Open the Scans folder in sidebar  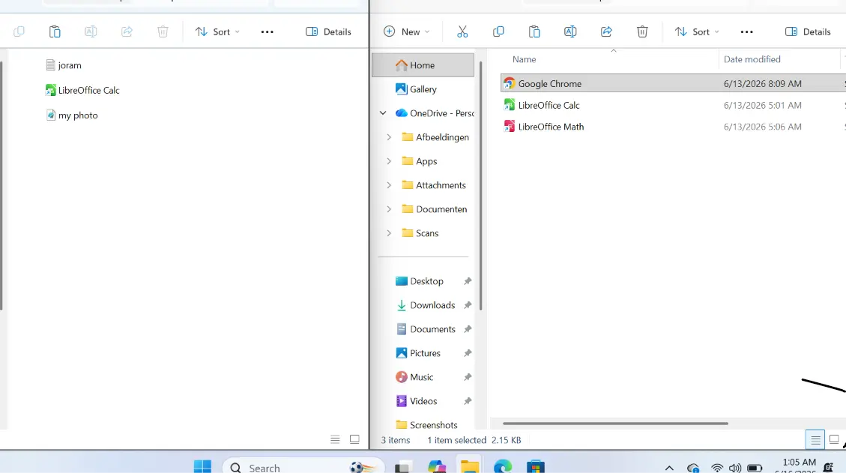[420, 233]
